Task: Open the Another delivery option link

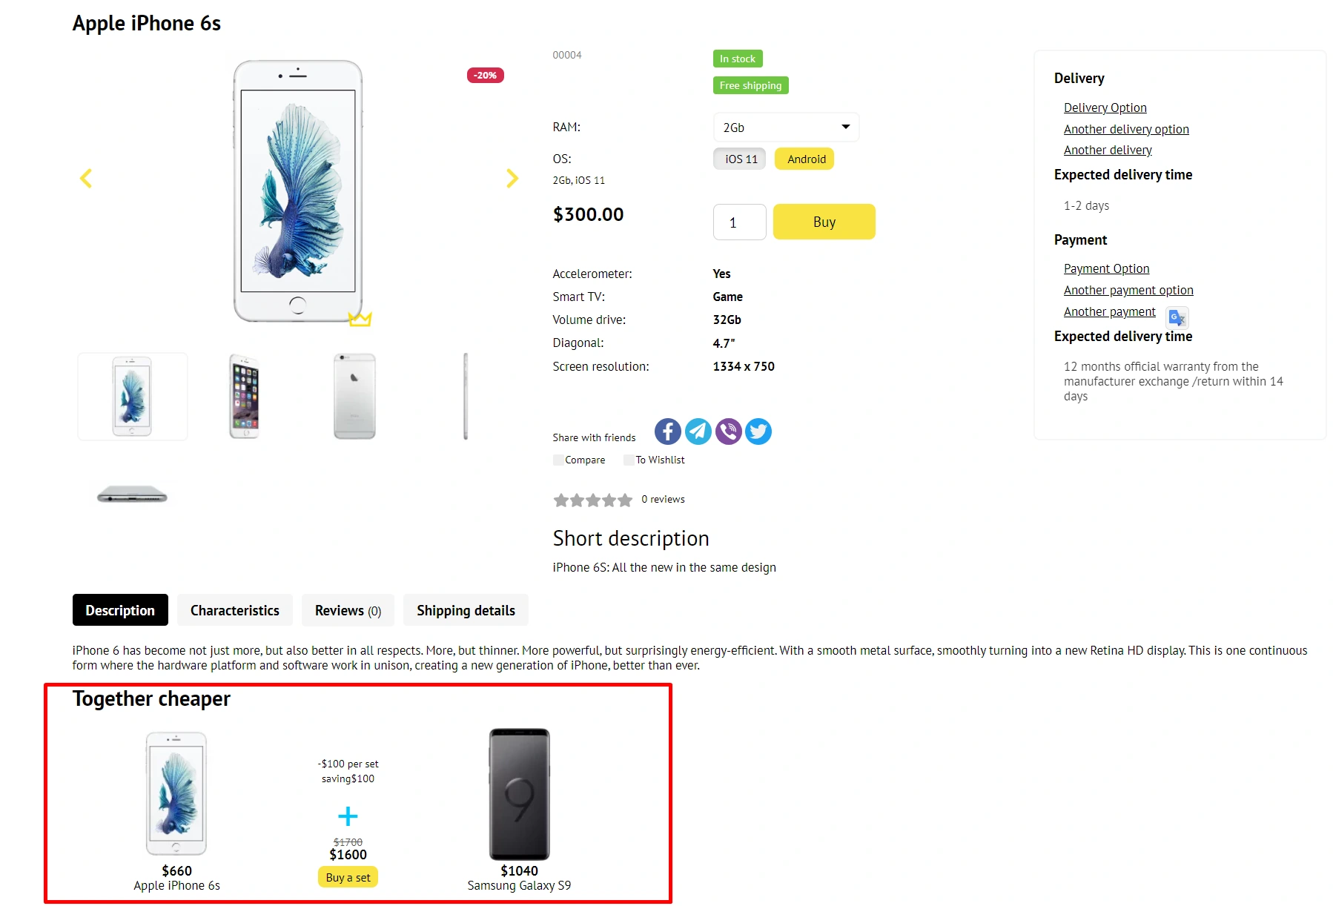Action: pyautogui.click(x=1125, y=129)
